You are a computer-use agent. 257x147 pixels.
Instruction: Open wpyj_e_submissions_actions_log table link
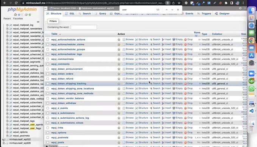pos(70,118)
